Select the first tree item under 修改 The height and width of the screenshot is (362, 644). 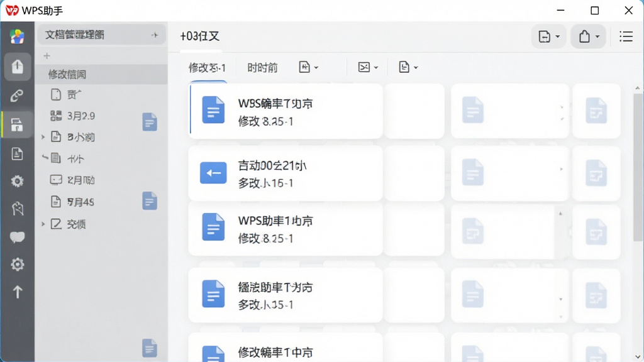click(101, 95)
